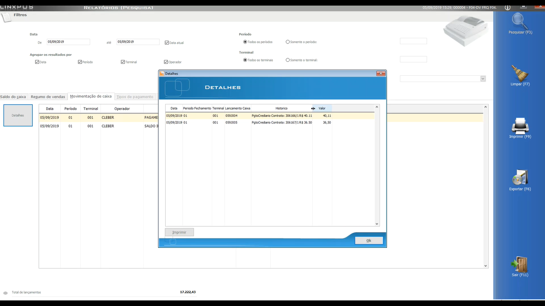The image size is (545, 306).
Task: Click the Detalhes list scroll-down arrow
Action: (x=377, y=224)
